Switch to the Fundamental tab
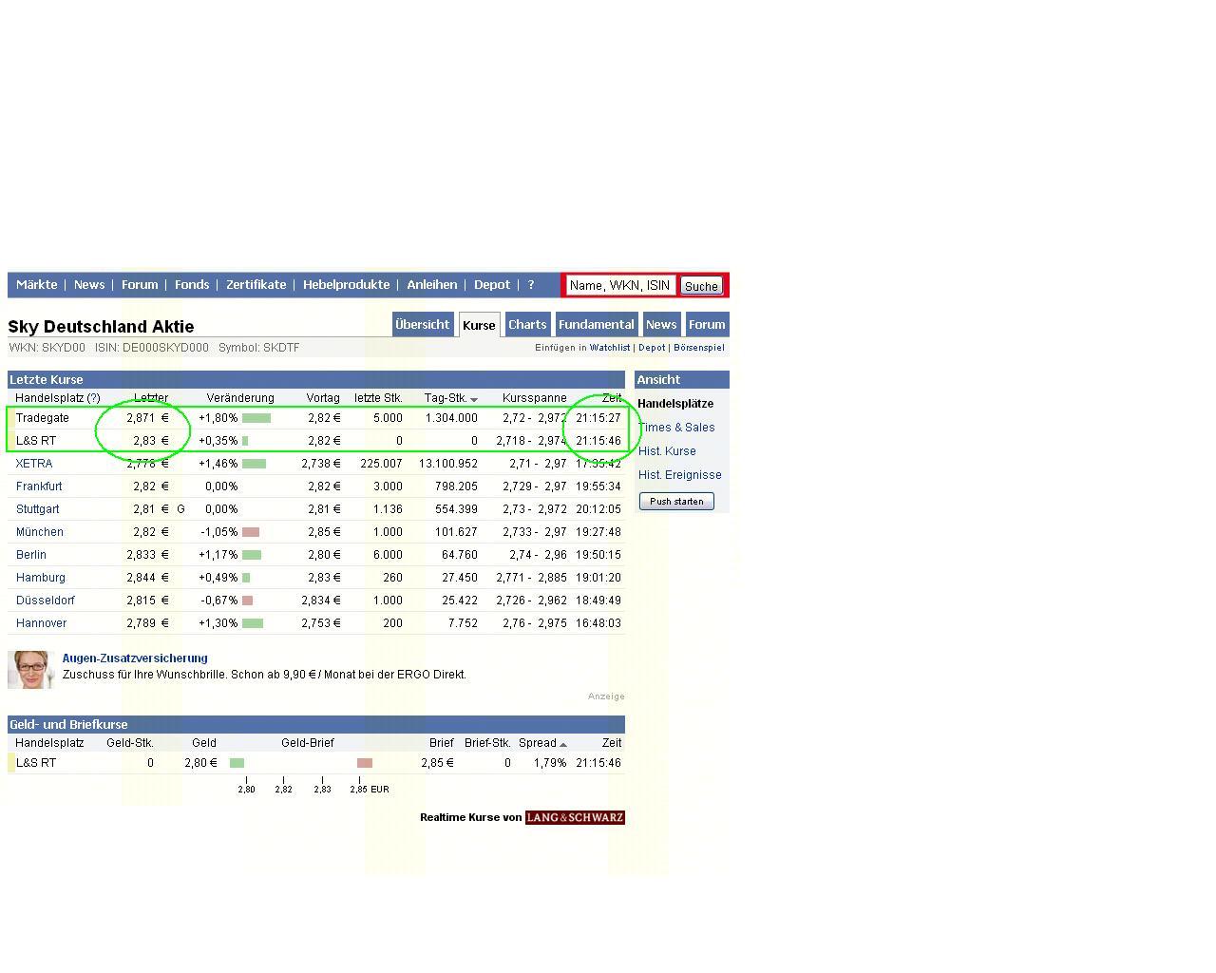This screenshot has height=973, width=1216. click(596, 324)
